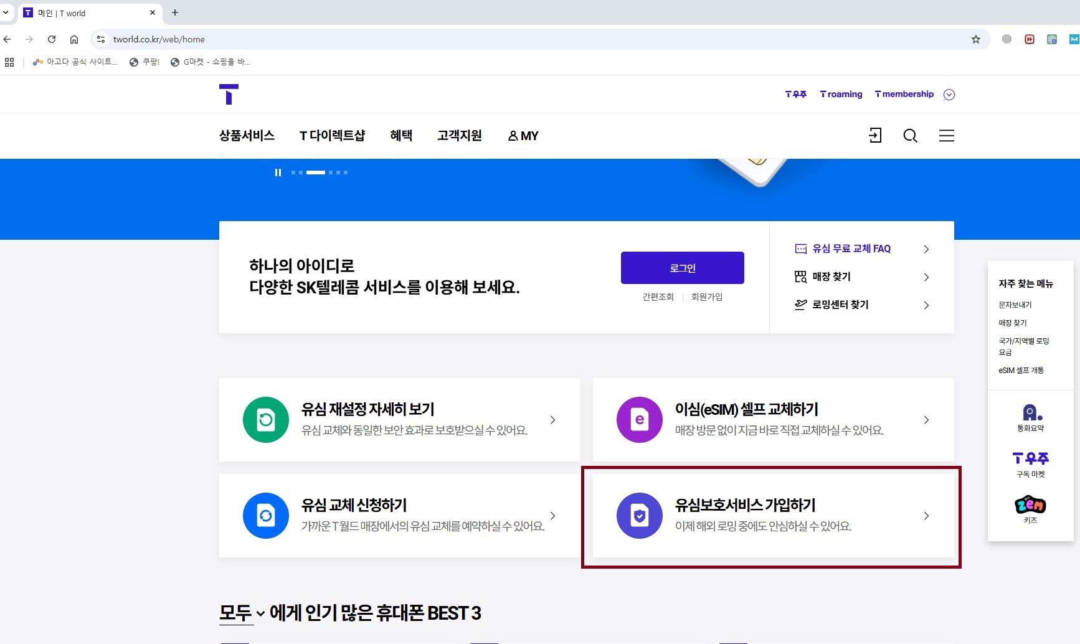This screenshot has height=644, width=1080.
Task: Click the blue 유심 교체 신청 icon
Action: click(x=266, y=516)
